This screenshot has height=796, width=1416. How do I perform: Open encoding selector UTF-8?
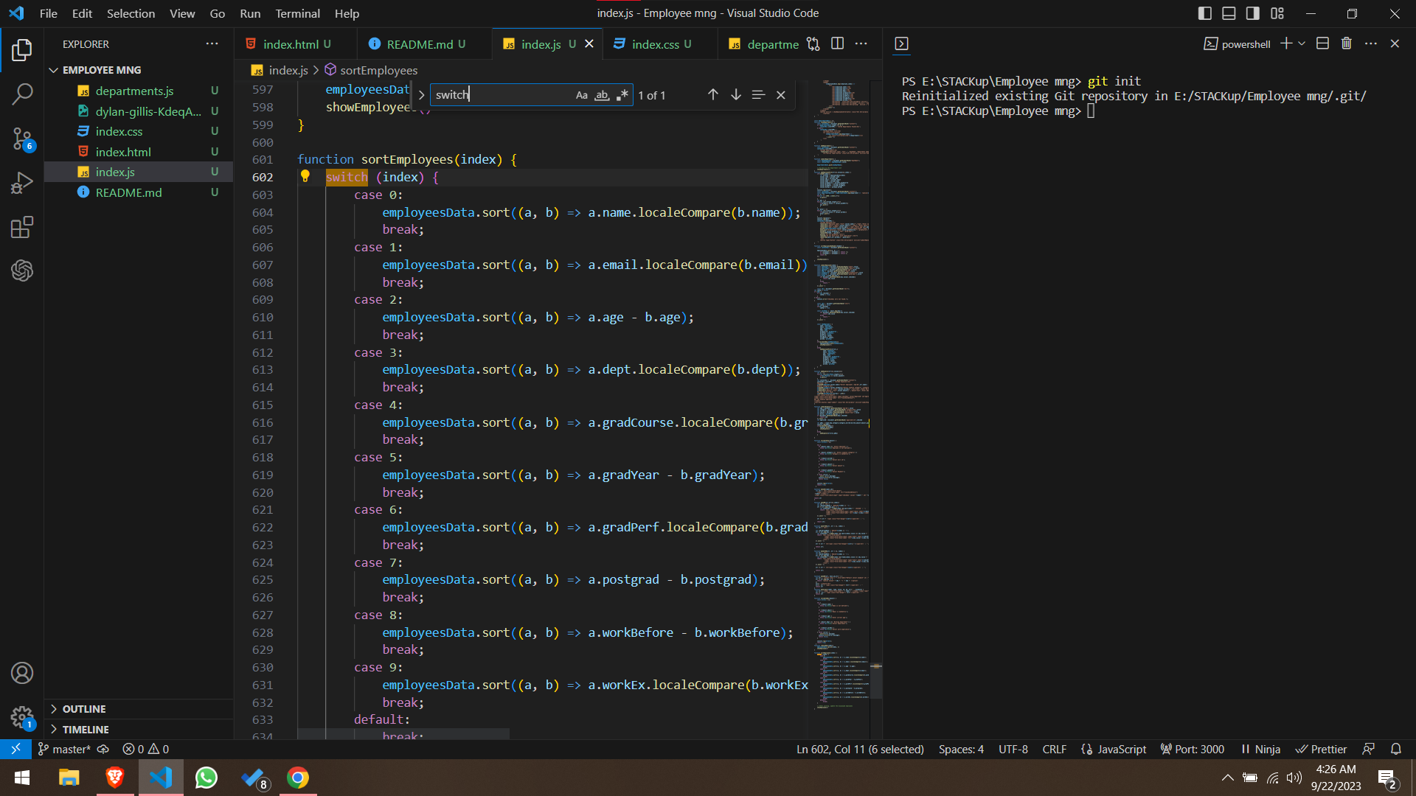pos(1013,749)
